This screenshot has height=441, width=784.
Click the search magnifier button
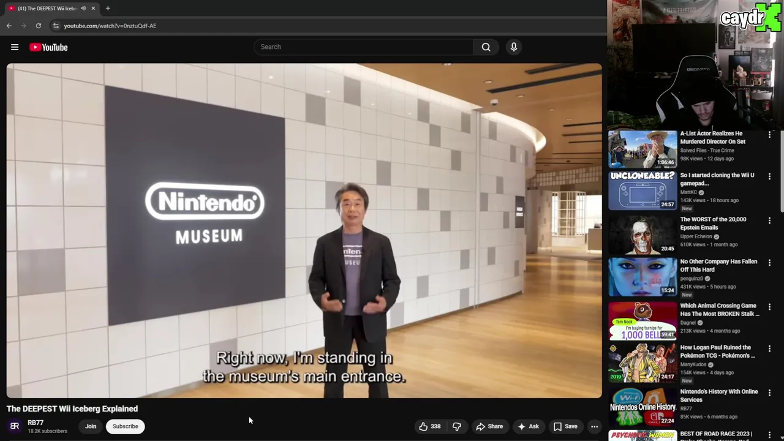[x=486, y=47]
